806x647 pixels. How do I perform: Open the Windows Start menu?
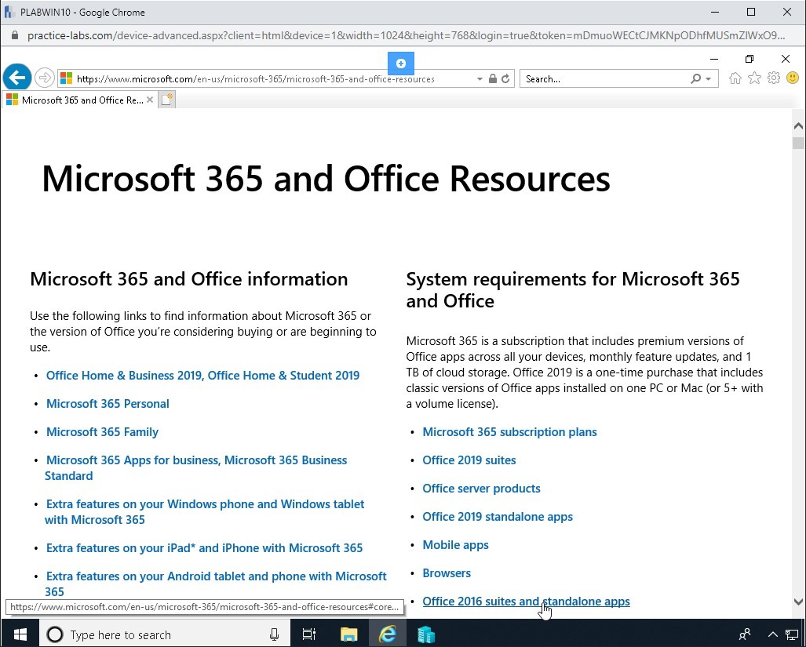(20, 634)
